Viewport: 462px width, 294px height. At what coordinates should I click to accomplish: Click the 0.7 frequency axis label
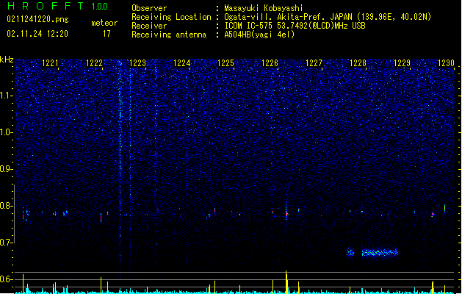(7, 243)
